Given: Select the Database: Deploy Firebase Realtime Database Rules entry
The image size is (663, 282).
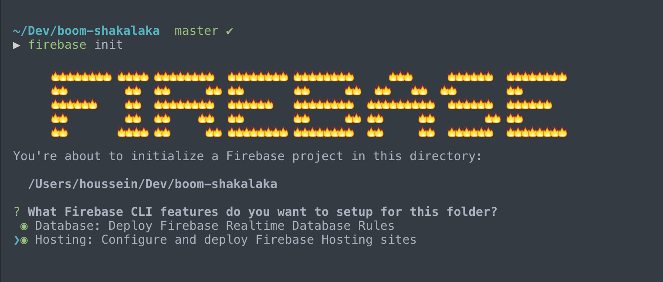Looking at the screenshot, I should coord(215,226).
